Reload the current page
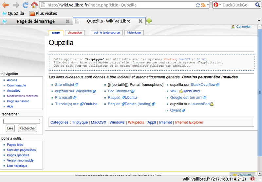262x182 pixels. [25, 5]
